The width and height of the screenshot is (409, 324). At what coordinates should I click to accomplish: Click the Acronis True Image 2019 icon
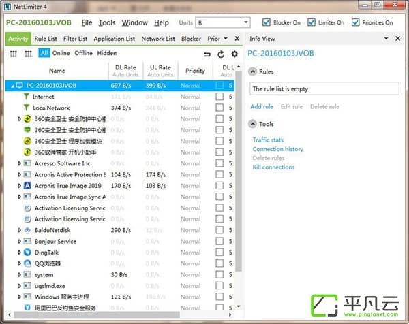27,185
